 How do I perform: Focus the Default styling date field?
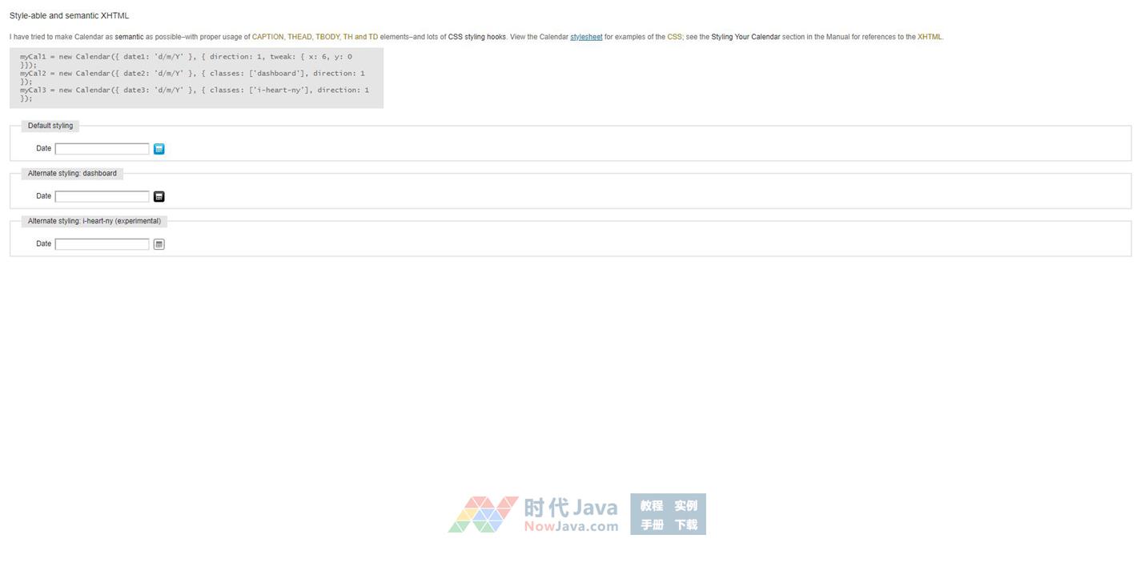[x=102, y=149]
